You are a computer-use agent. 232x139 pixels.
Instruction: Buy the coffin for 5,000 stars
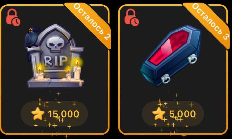pos(173,114)
